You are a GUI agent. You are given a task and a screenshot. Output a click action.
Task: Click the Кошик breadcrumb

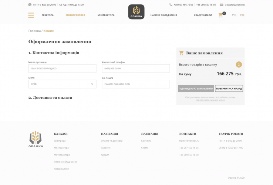(48, 31)
